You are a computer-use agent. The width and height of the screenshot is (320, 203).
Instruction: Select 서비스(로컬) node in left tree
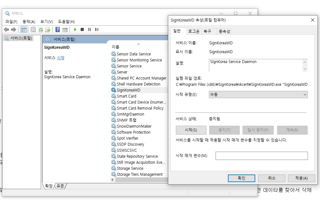coord(21,38)
